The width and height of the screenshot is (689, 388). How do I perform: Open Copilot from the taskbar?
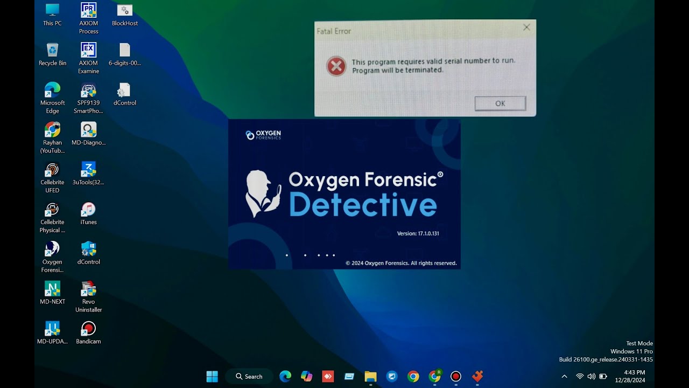(306, 376)
